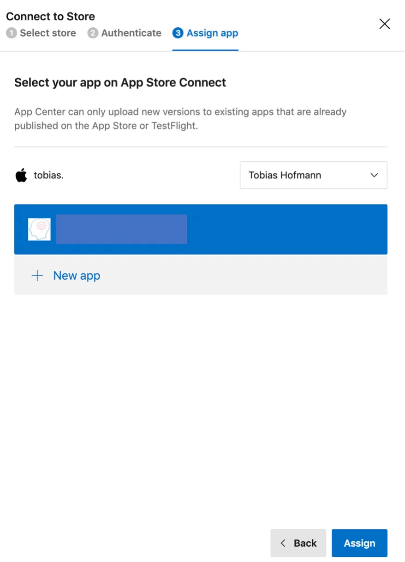Click the New app link text
Image resolution: width=405 pixels, height=562 pixels.
point(77,276)
